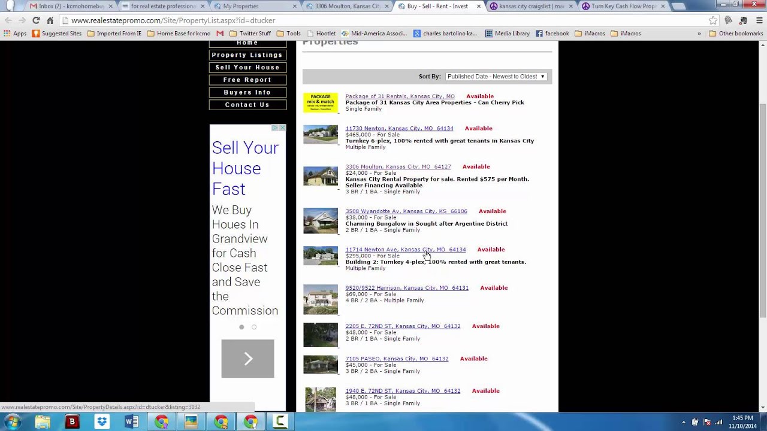Open Home Base for kcmo folder
Image resolution: width=767 pixels, height=431 pixels.
coord(179,34)
